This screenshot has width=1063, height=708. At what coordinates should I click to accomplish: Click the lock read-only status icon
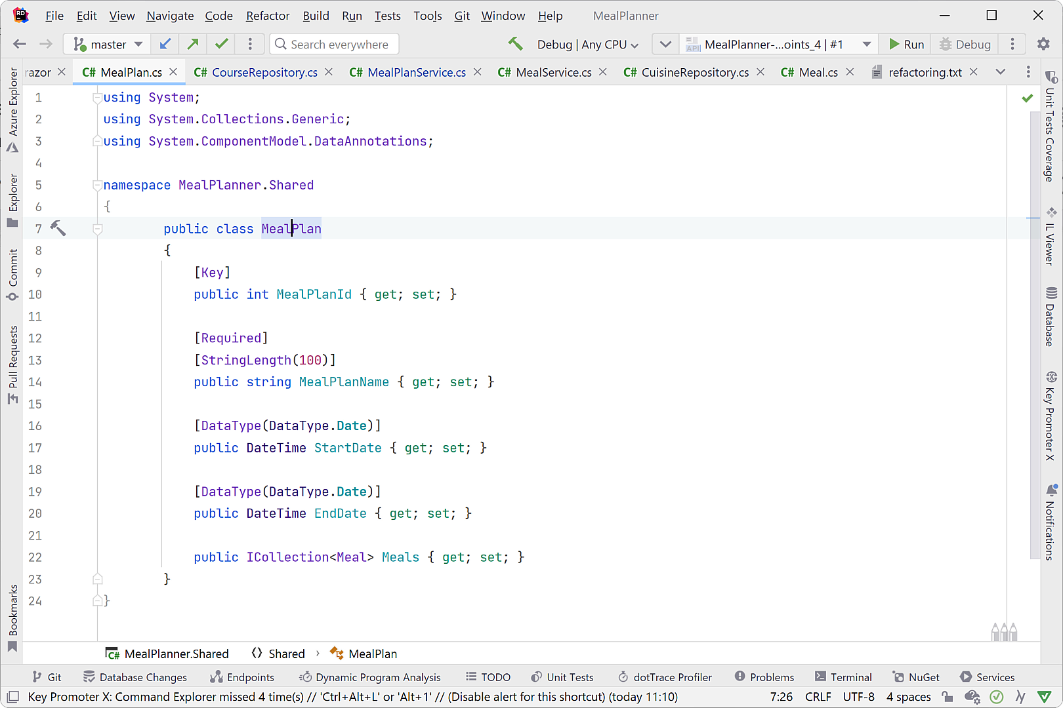[947, 696]
